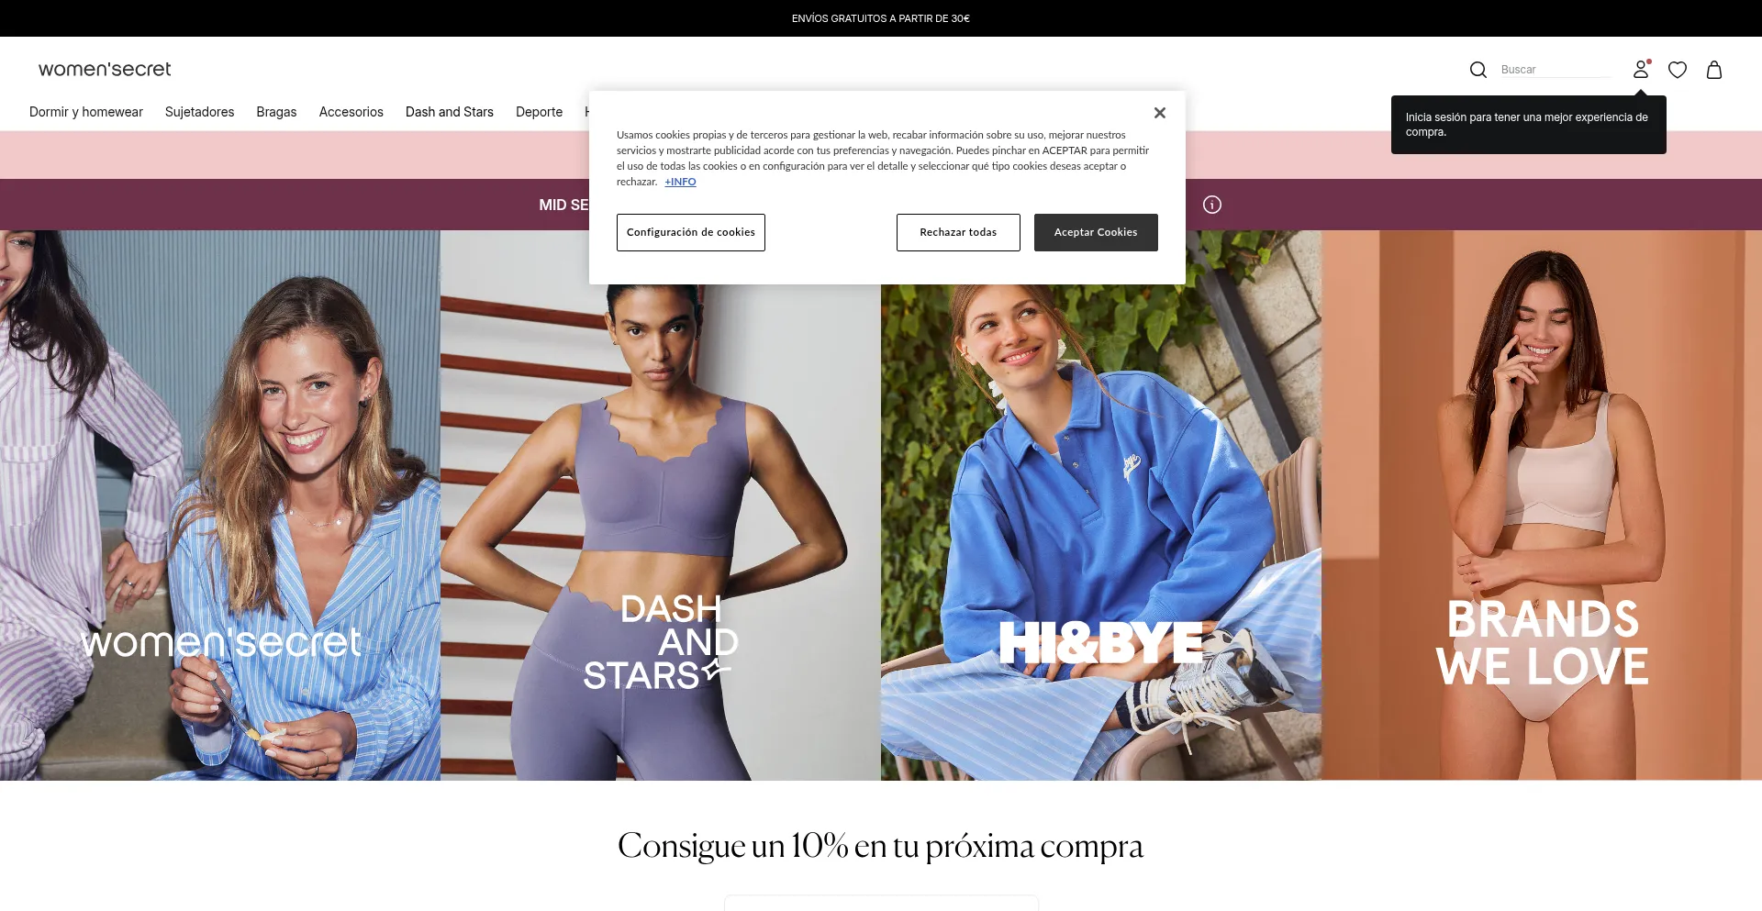1762x911 pixels.
Task: Open the HI&BYE brand image tile
Action: [1101, 532]
